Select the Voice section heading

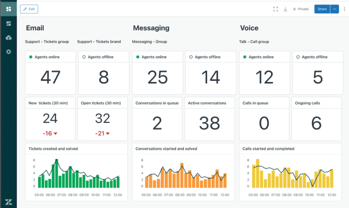(249, 28)
